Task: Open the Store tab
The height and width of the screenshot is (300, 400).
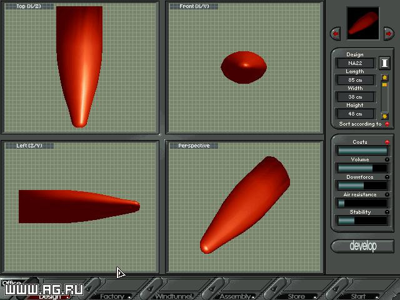Action: click(x=296, y=296)
